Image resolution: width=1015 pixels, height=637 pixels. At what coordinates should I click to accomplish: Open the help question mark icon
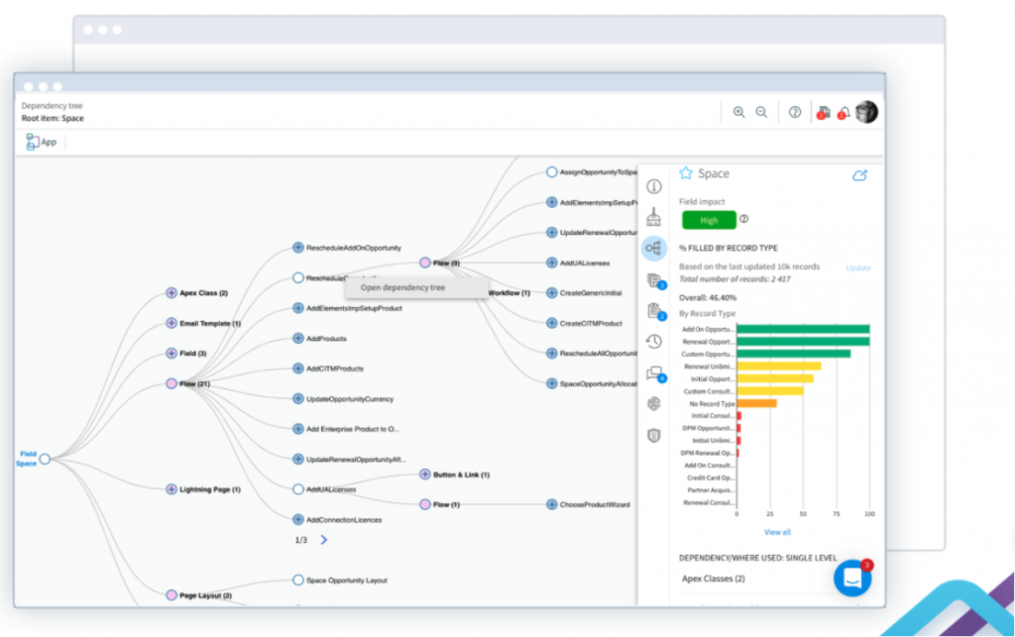click(x=795, y=113)
